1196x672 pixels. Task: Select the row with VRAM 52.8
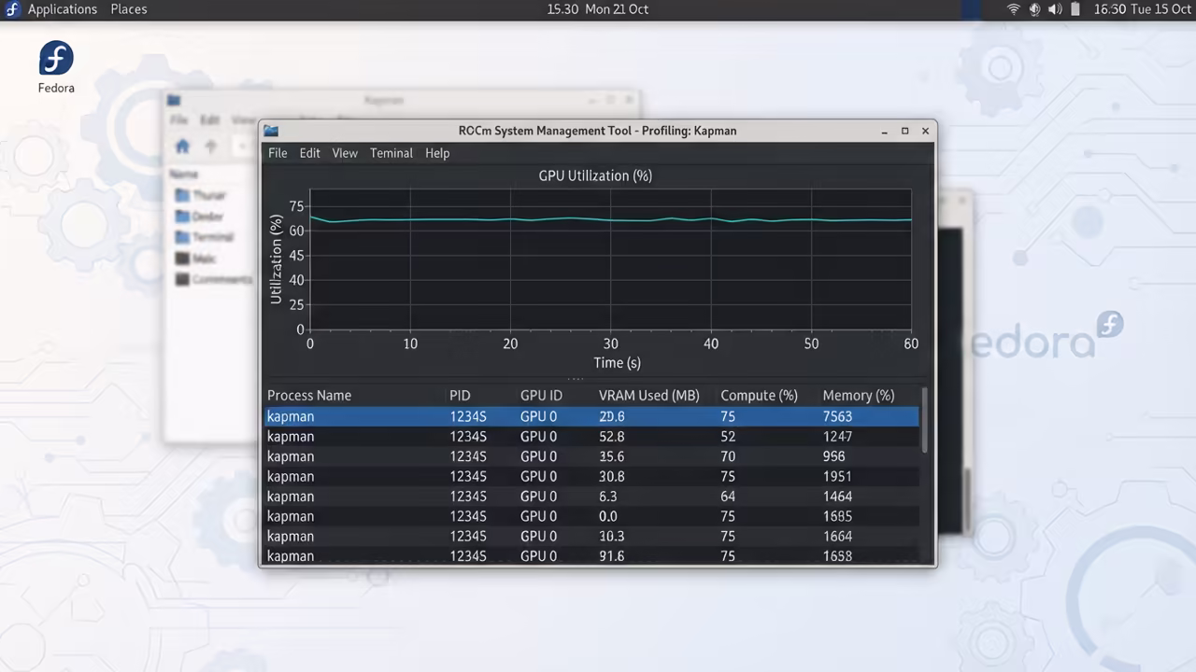591,437
